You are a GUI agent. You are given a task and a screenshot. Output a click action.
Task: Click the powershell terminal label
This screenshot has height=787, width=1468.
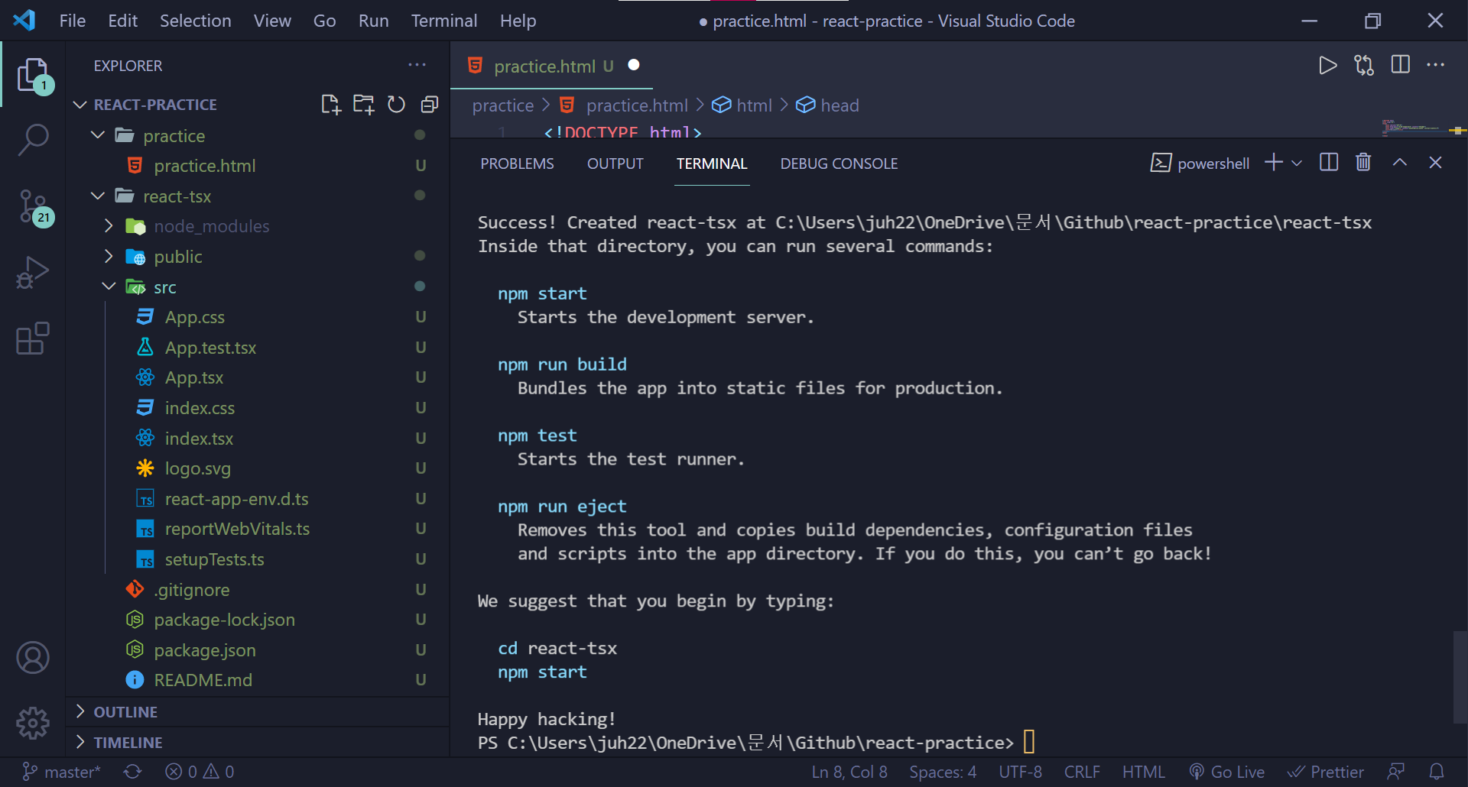point(1200,163)
